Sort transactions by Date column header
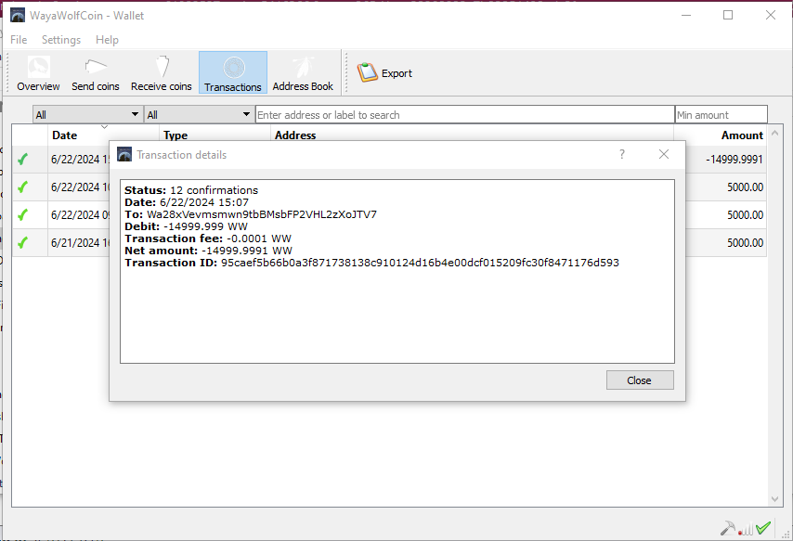 coord(65,135)
